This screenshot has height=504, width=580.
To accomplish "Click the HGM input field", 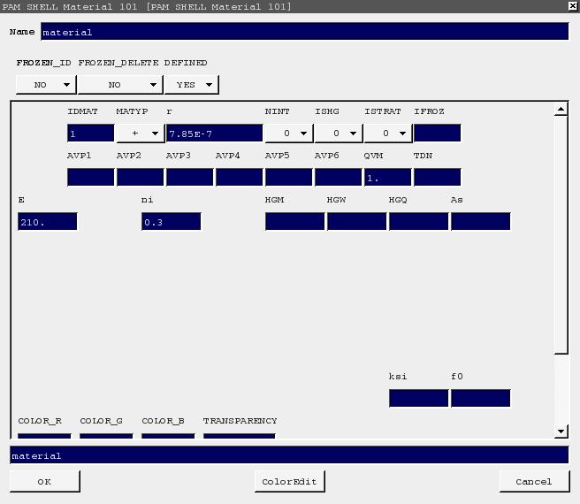I will click(295, 221).
